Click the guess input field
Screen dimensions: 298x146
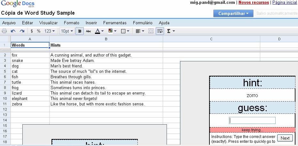point(252,120)
